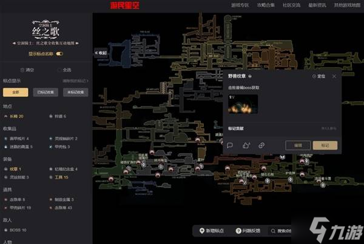Viewport: 364px width, 244px height.
Task: Open the 其他游戏地图 menu item
Action: click(x=347, y=5)
